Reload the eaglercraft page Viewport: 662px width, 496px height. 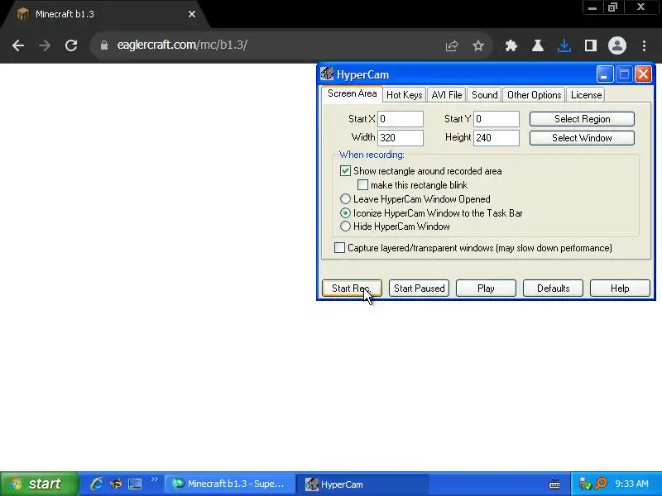coord(71,45)
